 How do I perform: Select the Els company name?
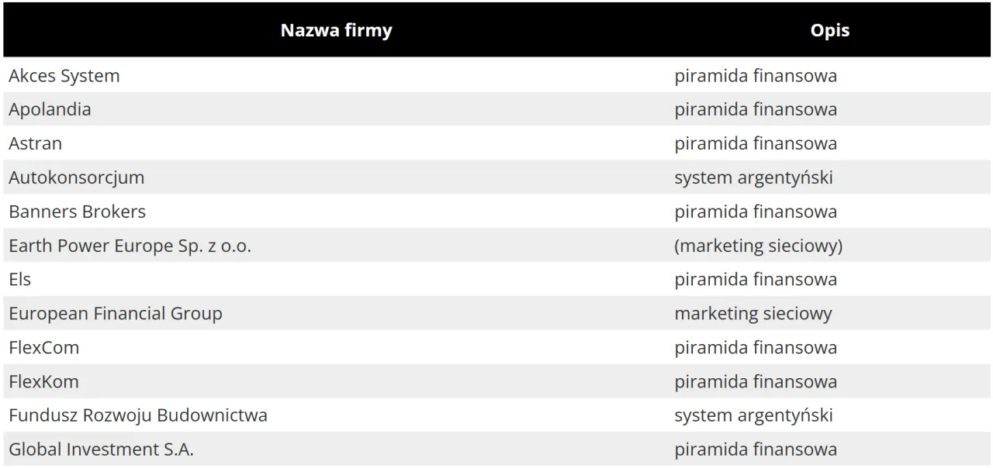click(x=20, y=279)
